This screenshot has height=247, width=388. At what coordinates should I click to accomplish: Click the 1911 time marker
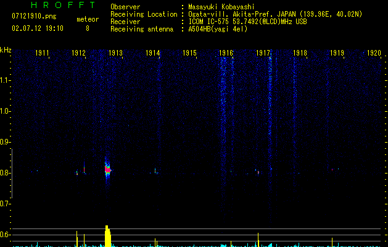[42, 52]
